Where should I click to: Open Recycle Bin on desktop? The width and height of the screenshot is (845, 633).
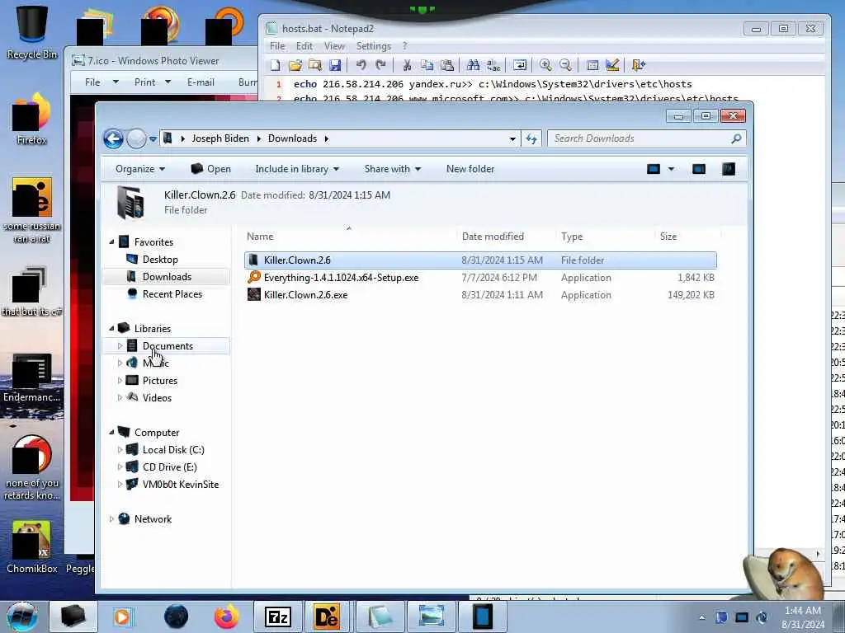pyautogui.click(x=32, y=32)
